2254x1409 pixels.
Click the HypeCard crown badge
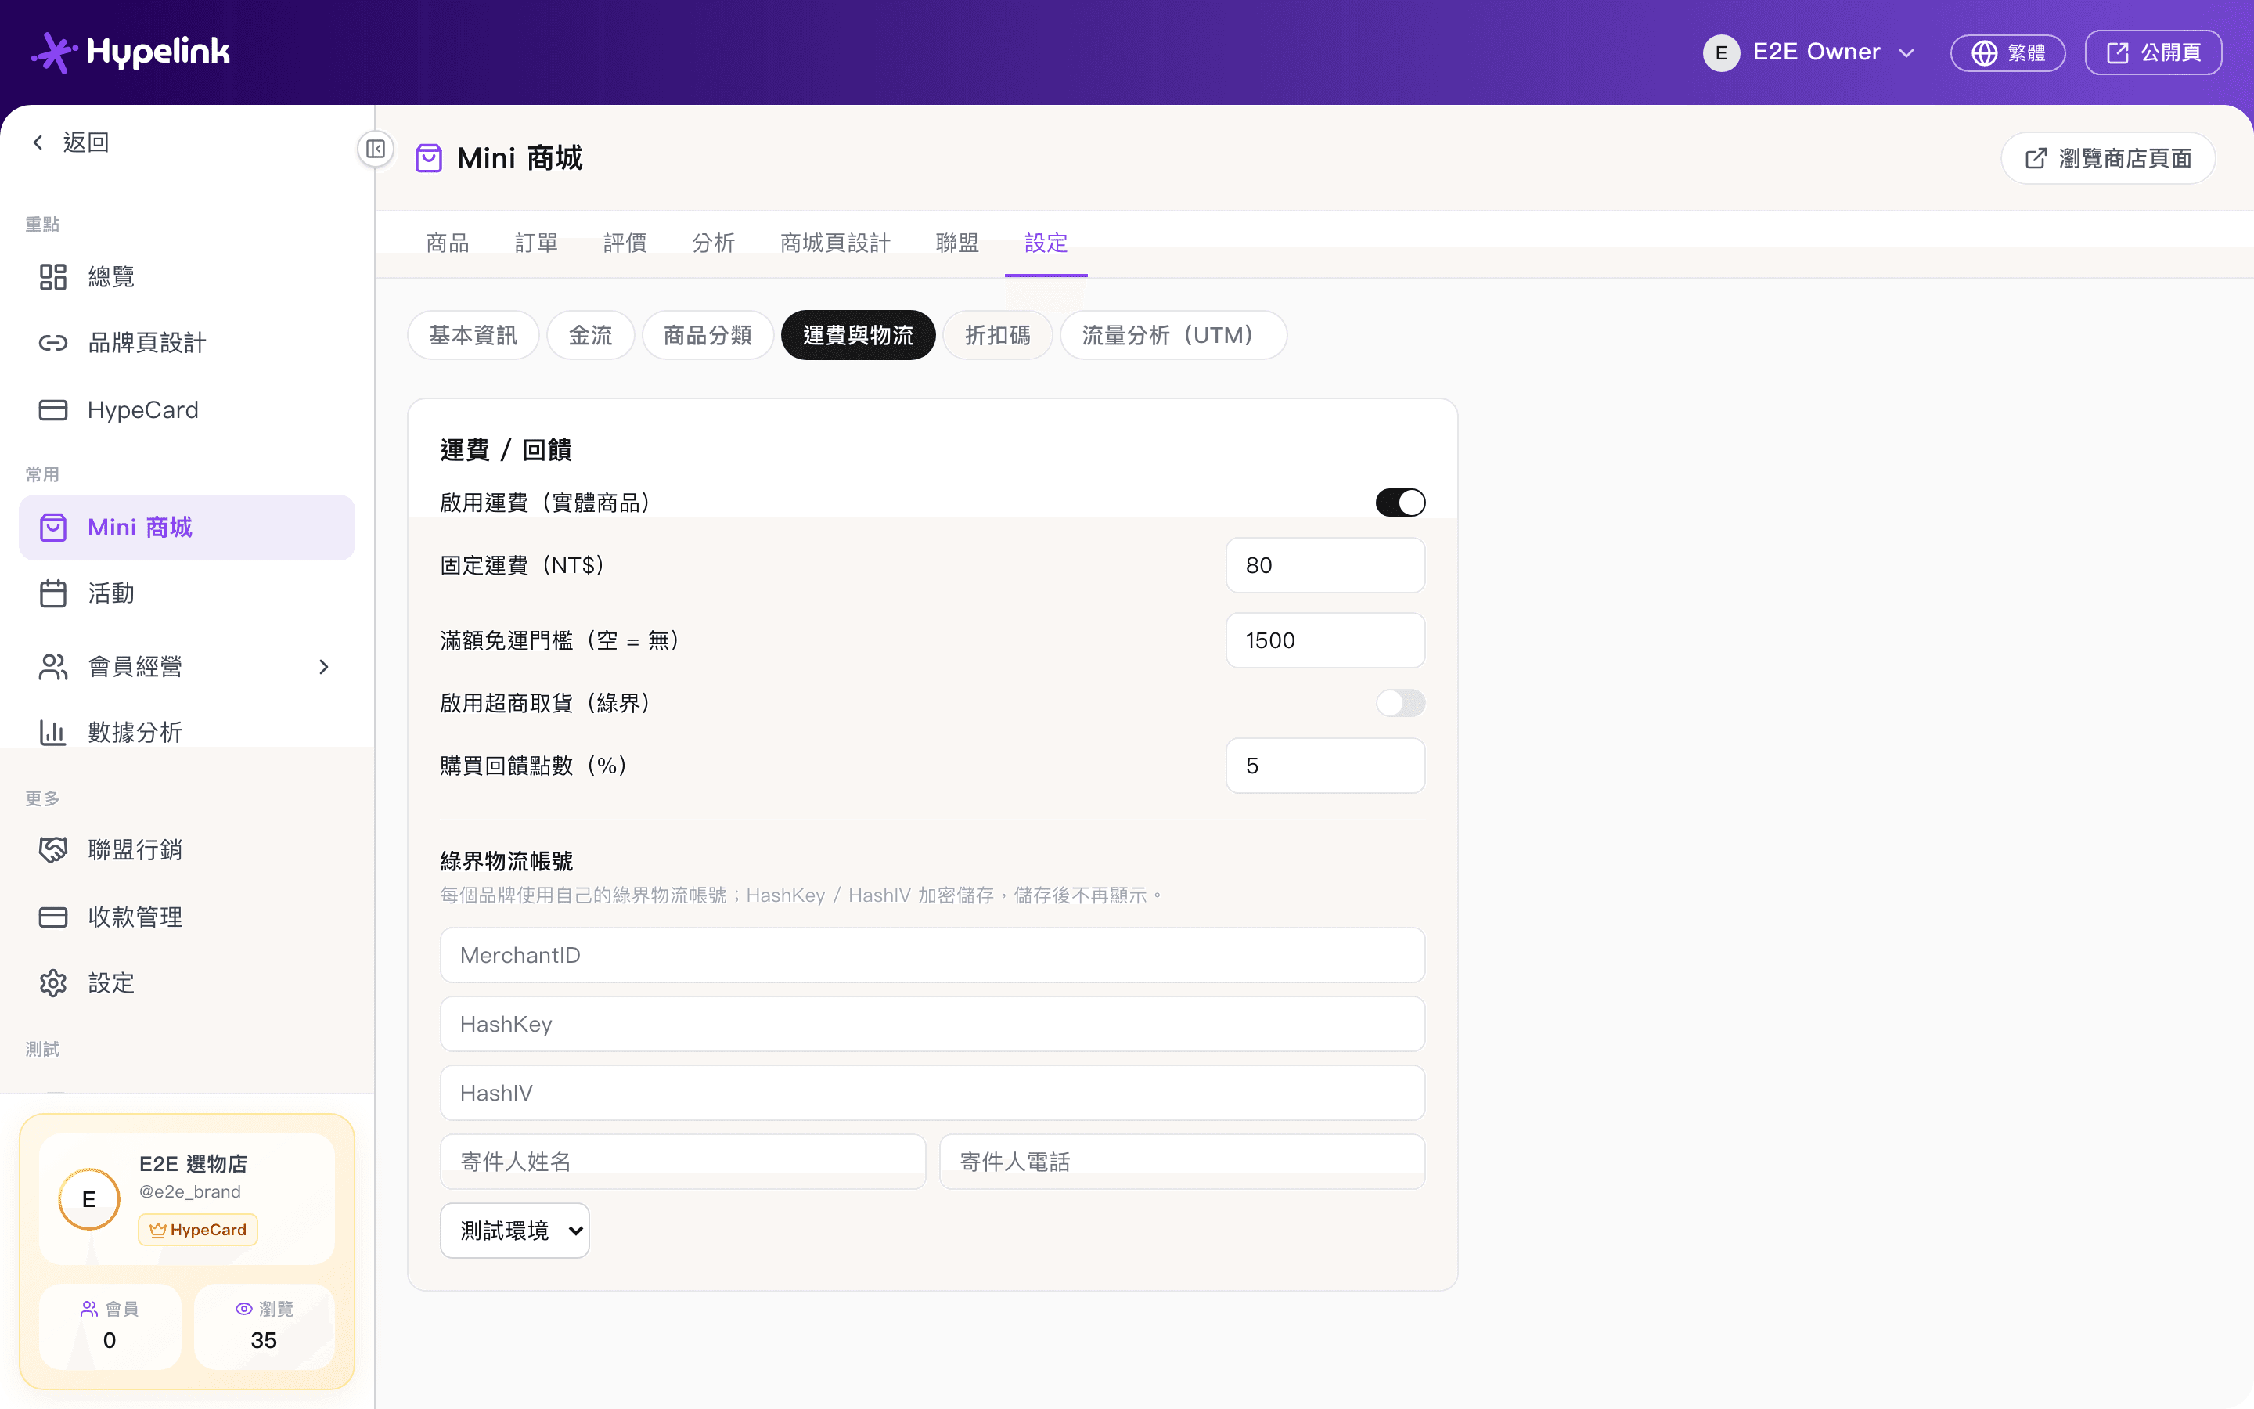[x=197, y=1230]
